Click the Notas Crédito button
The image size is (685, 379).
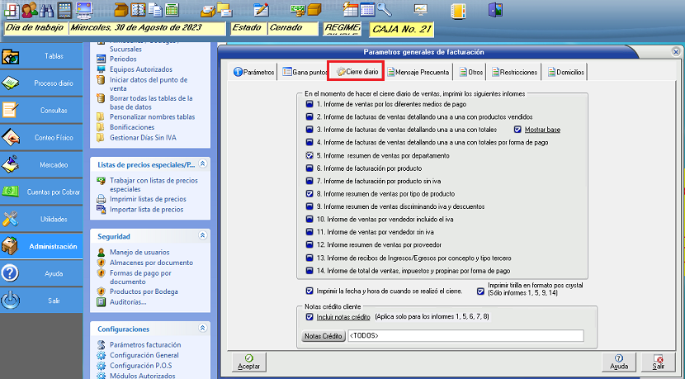323,336
